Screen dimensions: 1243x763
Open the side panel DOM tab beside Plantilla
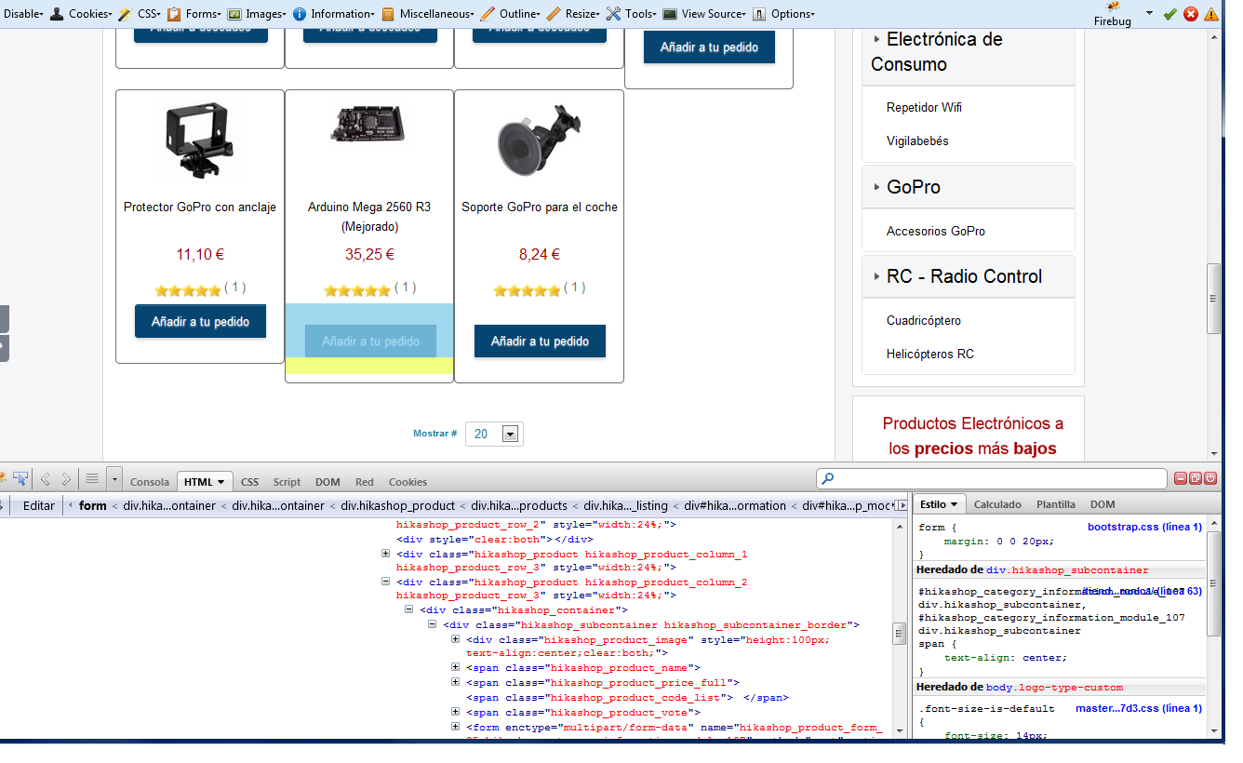click(1103, 504)
